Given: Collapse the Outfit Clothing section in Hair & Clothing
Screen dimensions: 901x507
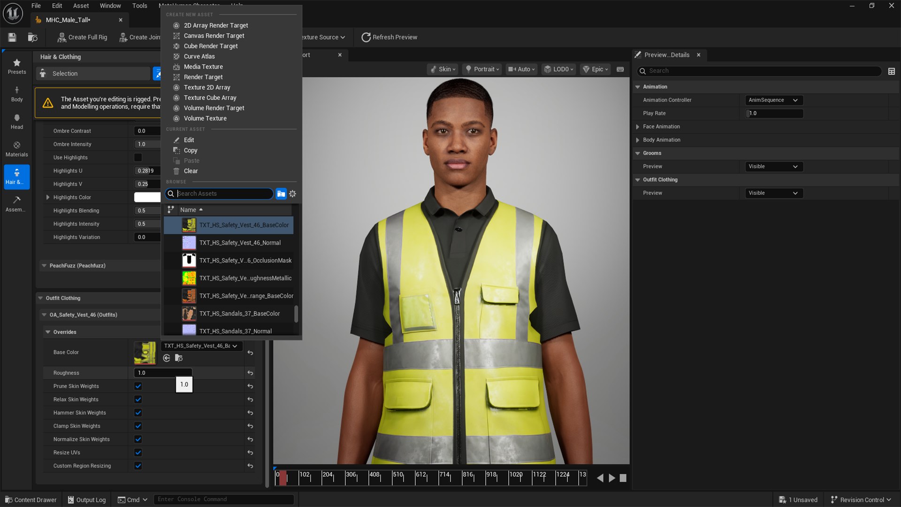Looking at the screenshot, I should (x=40, y=298).
